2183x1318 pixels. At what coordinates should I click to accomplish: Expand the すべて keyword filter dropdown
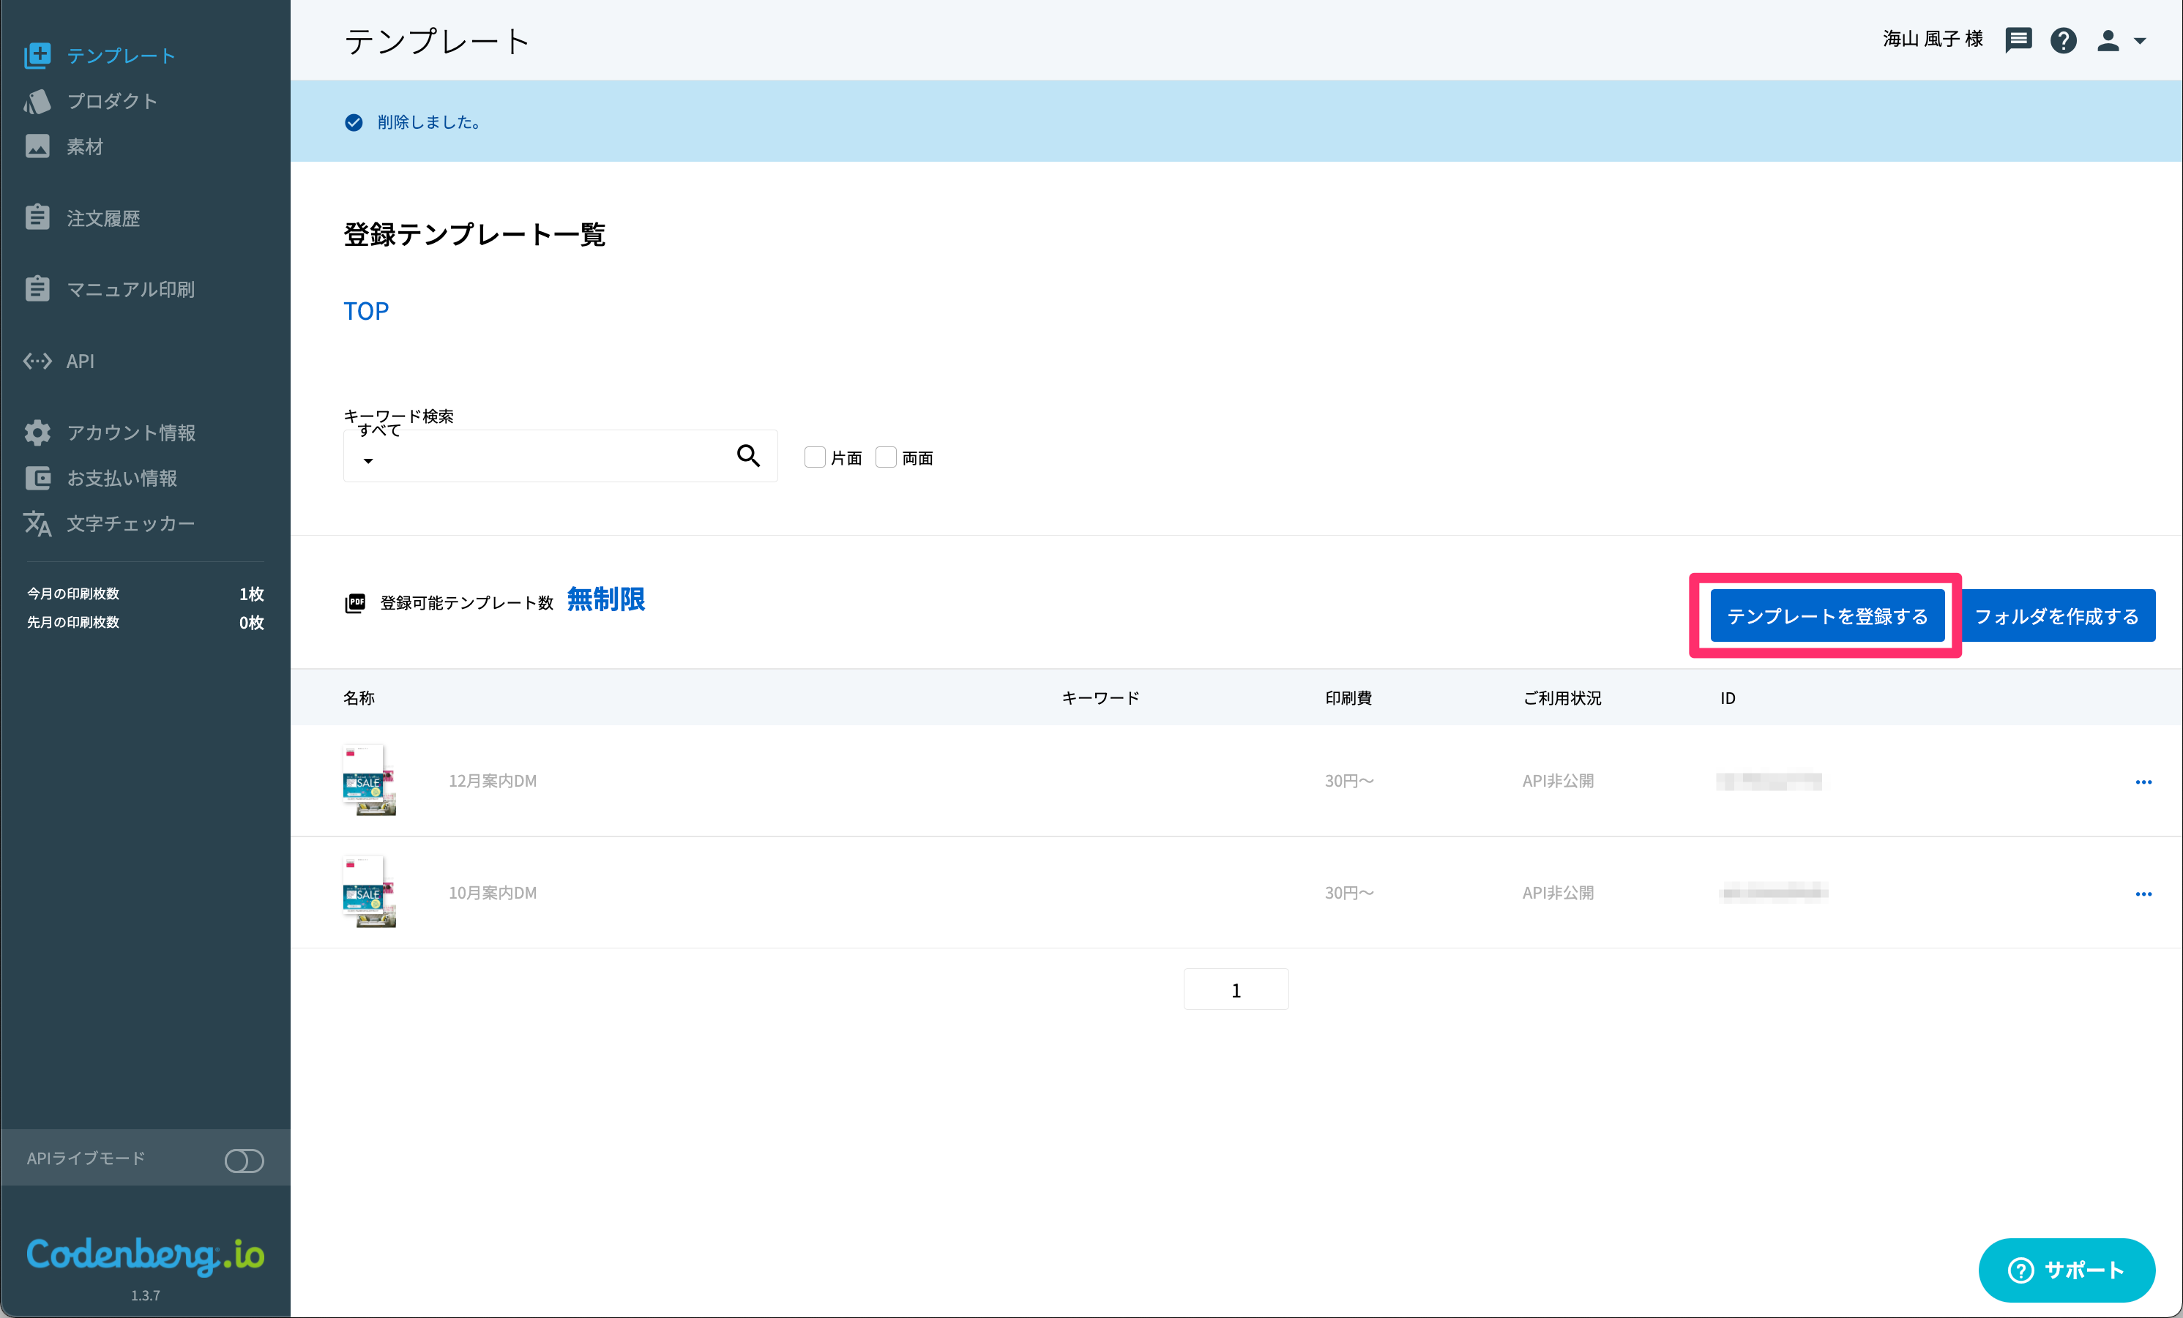(368, 460)
